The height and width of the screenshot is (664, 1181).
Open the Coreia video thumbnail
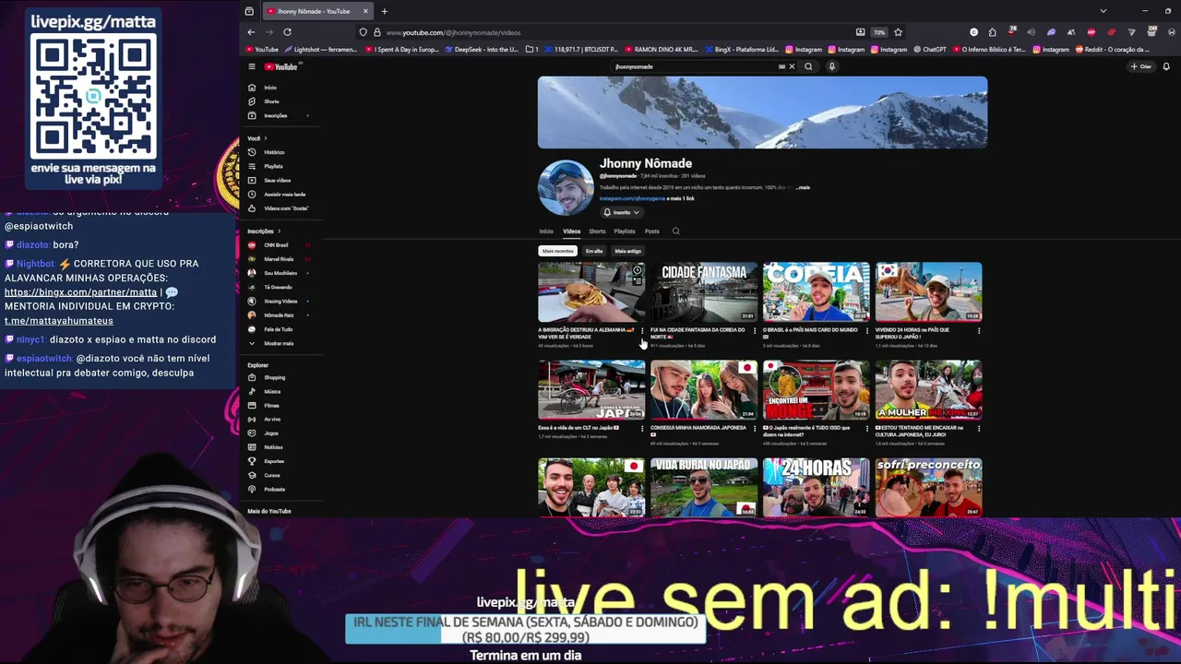click(x=817, y=291)
